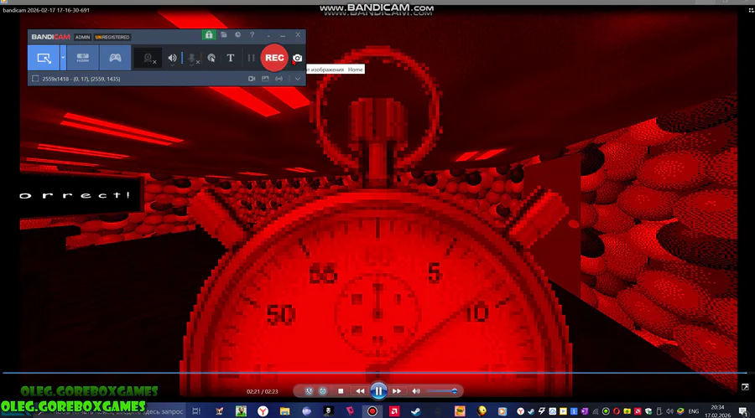This screenshot has height=418, width=755.
Task: Click ADMIN badge in Bandicam title
Action: 82,37
